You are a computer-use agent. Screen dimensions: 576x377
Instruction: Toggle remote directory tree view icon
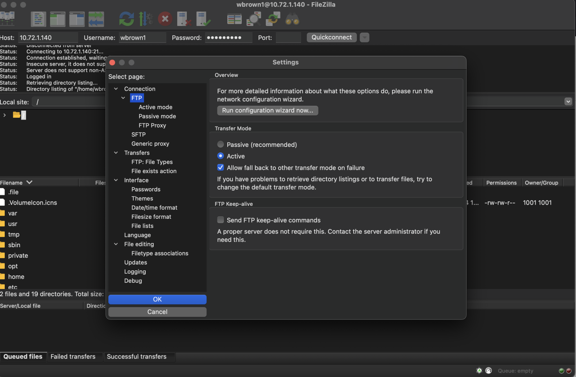(x=77, y=19)
